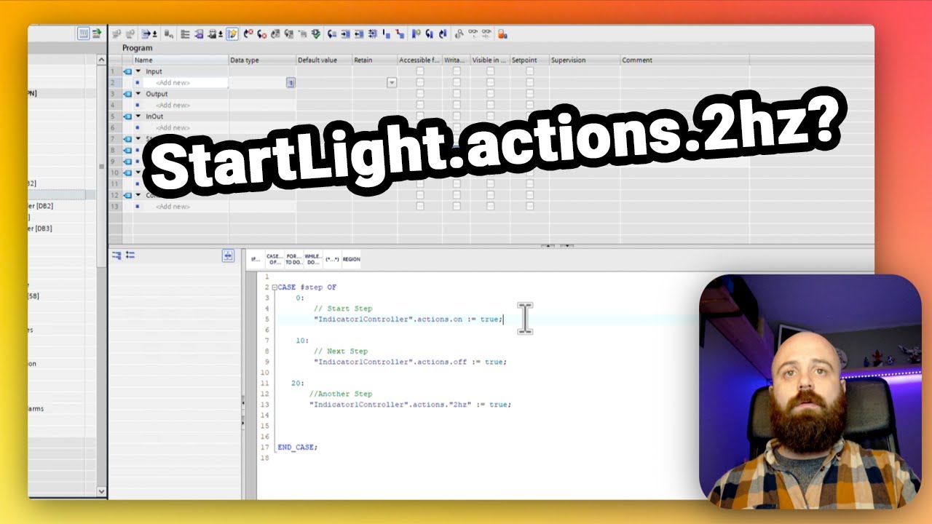This screenshot has width=932, height=524.
Task: Insert a WHILE DO instruction from favorites
Action: (313, 259)
